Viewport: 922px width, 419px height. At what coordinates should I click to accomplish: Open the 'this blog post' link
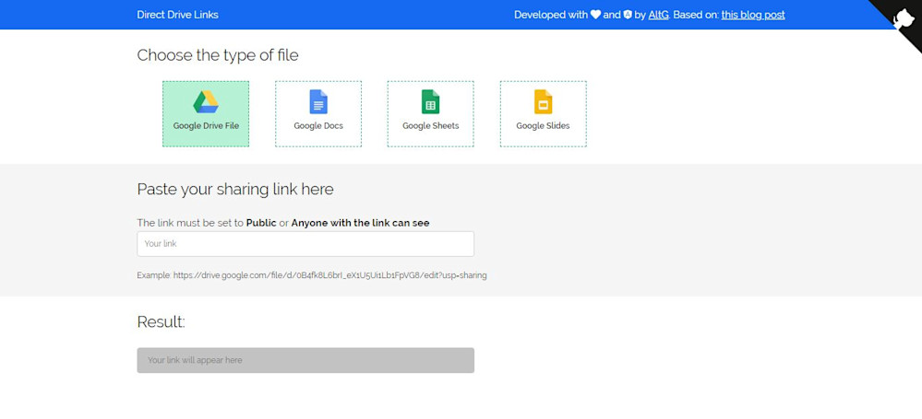(x=753, y=15)
